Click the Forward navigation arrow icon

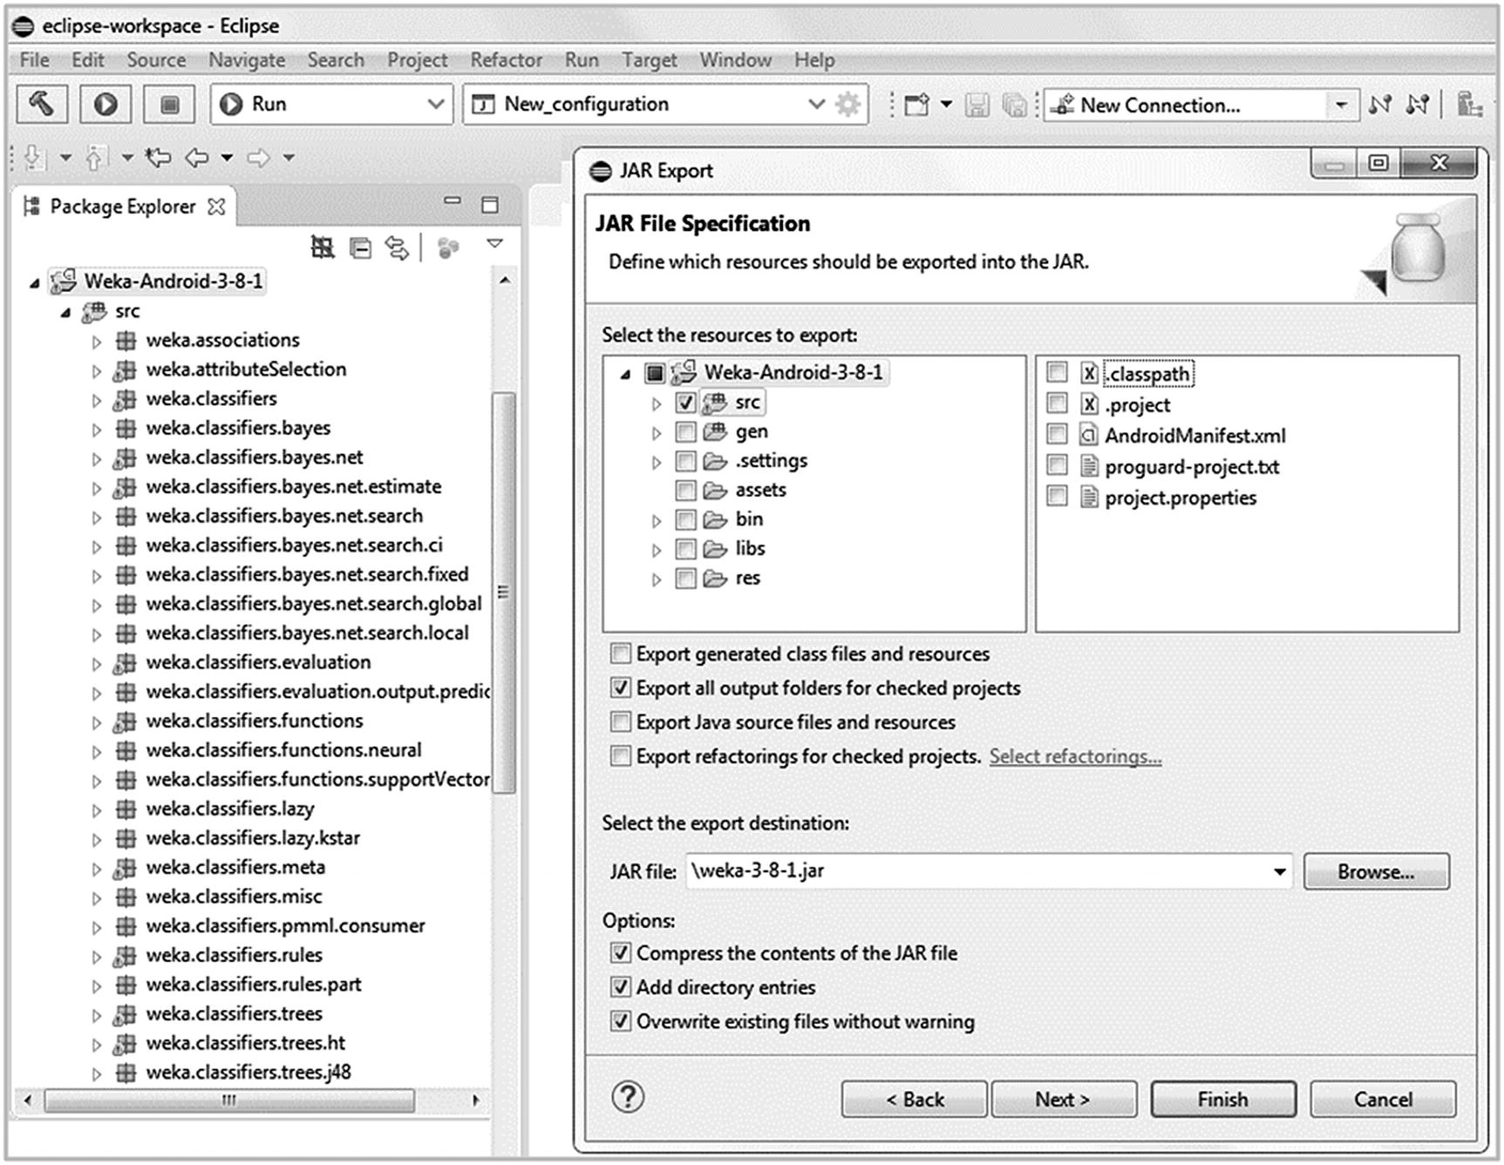pyautogui.click(x=259, y=158)
